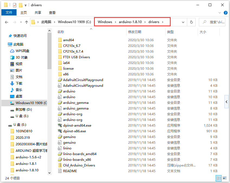Click the WPS网盘 cloud icon
Image resolution: width=230 pixels, height=183 pixels.
tap(12, 51)
